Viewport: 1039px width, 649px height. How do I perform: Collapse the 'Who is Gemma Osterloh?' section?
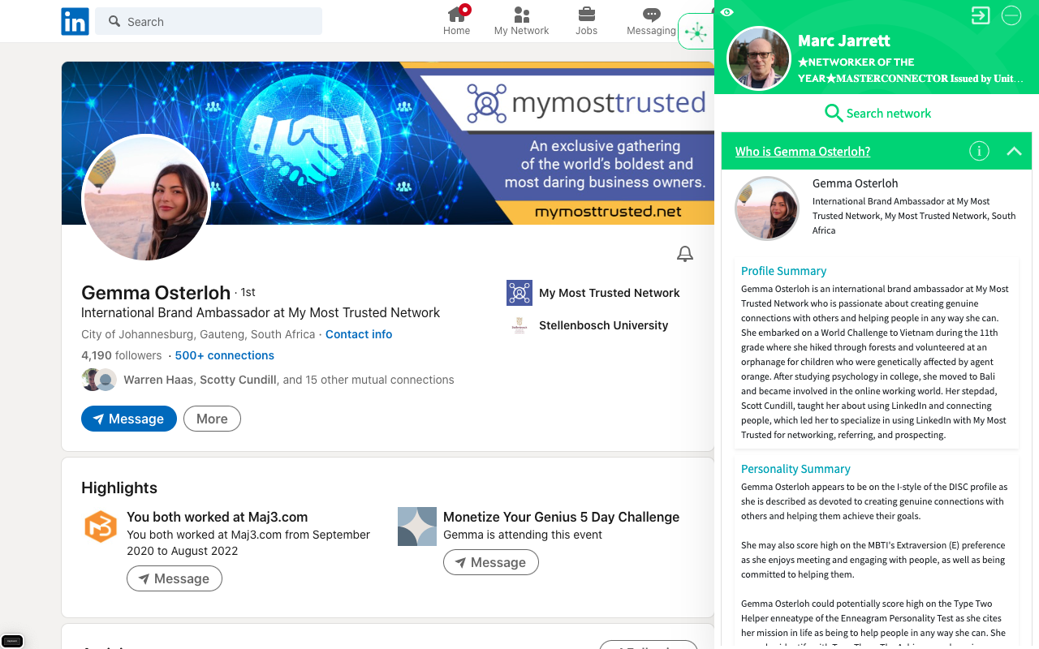click(x=1014, y=151)
